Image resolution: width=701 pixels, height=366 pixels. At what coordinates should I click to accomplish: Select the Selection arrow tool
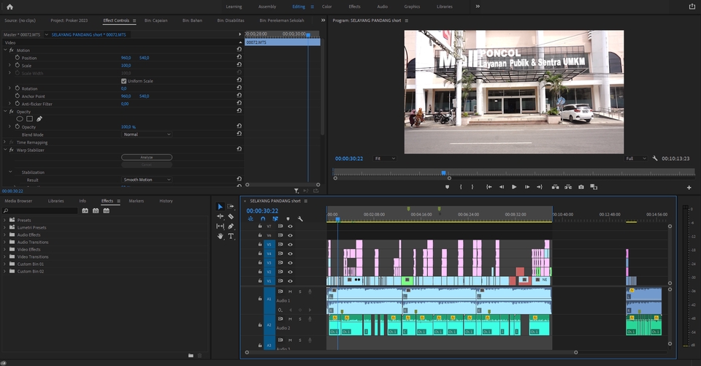tap(220, 206)
